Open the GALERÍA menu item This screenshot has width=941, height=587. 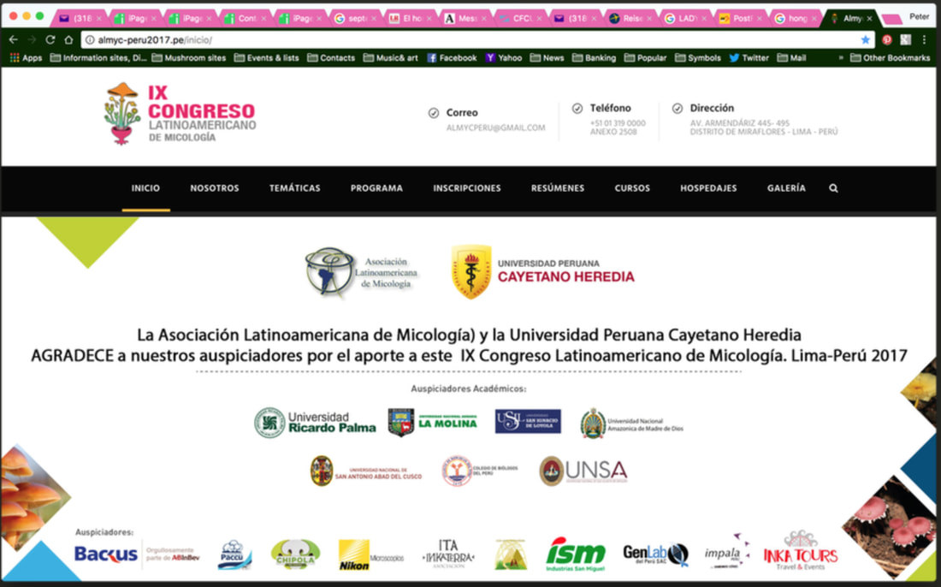click(786, 188)
